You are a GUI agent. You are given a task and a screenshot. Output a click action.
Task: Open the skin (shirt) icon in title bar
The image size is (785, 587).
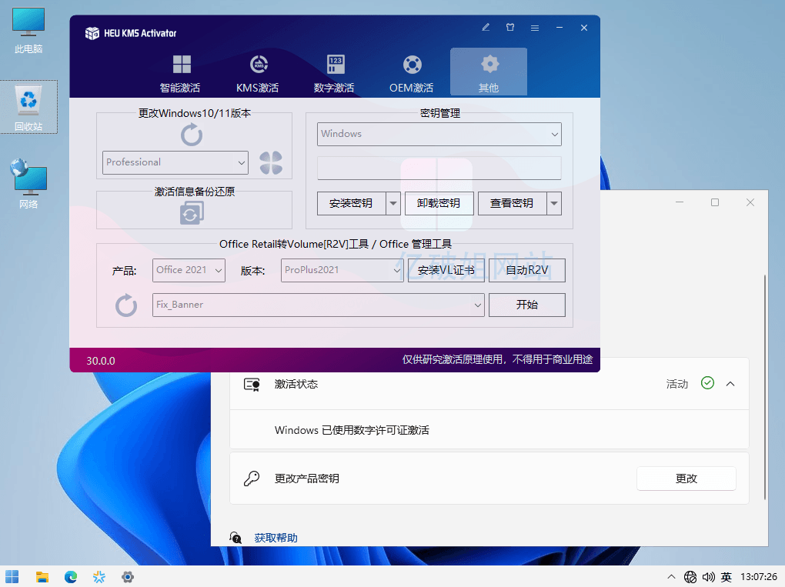[x=510, y=28]
